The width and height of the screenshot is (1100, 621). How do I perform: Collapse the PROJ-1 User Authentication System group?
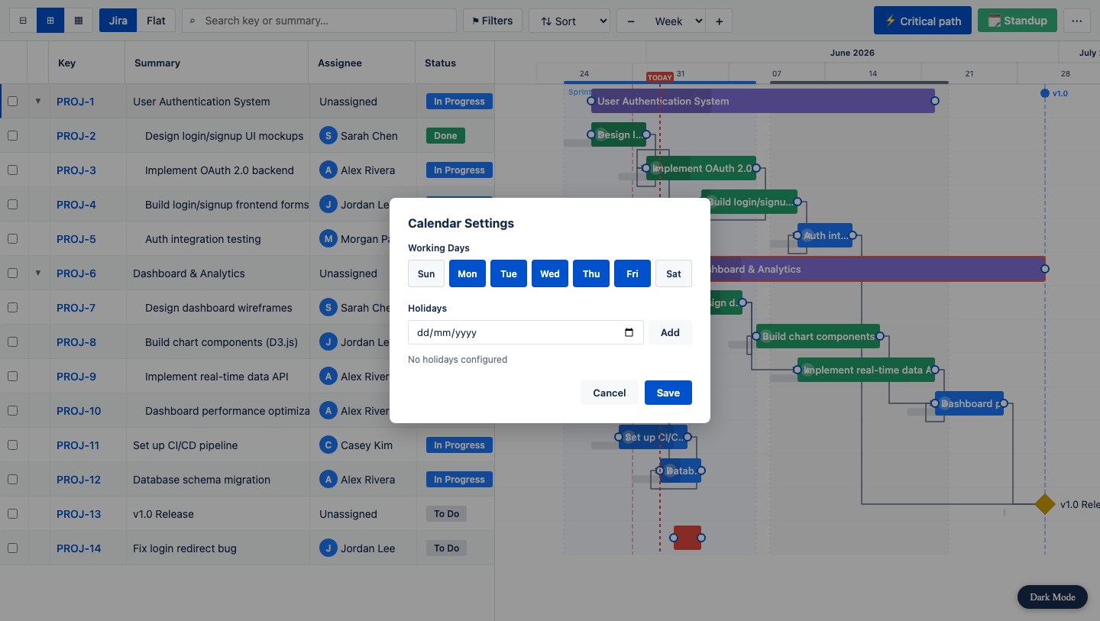coord(38,102)
